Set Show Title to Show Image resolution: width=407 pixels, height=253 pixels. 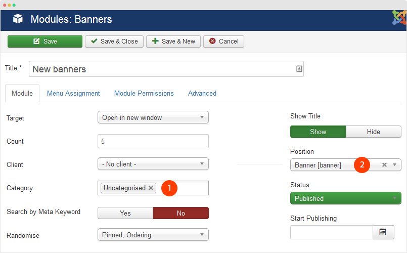point(318,132)
